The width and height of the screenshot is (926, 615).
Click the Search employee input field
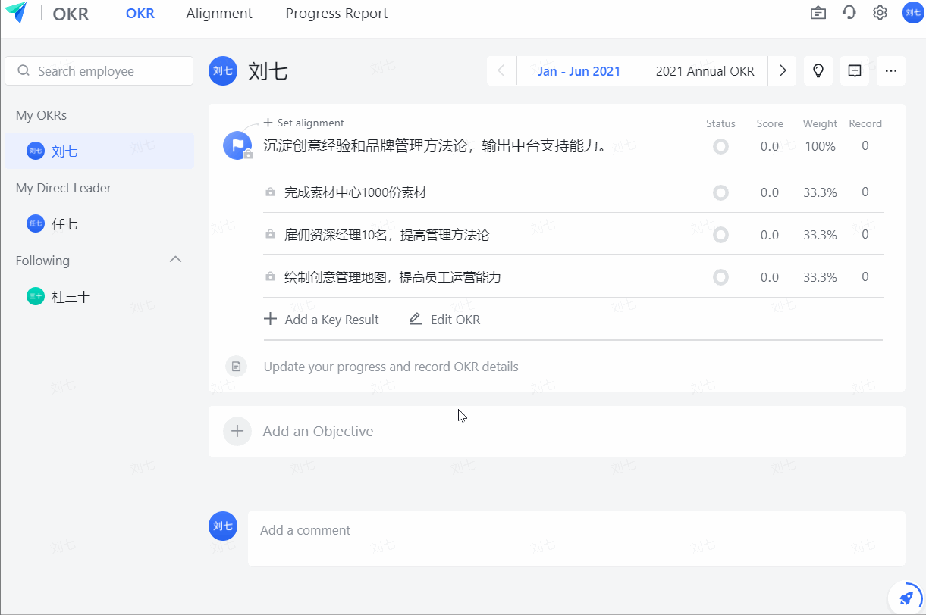click(x=99, y=70)
